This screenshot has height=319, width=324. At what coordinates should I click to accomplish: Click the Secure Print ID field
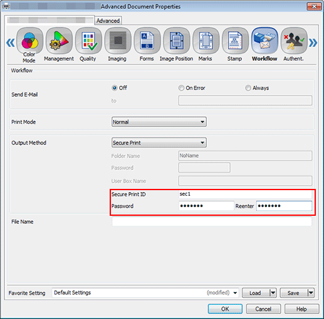point(245,194)
